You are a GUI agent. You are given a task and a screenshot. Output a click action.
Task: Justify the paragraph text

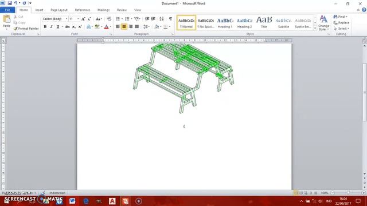tap(136, 27)
